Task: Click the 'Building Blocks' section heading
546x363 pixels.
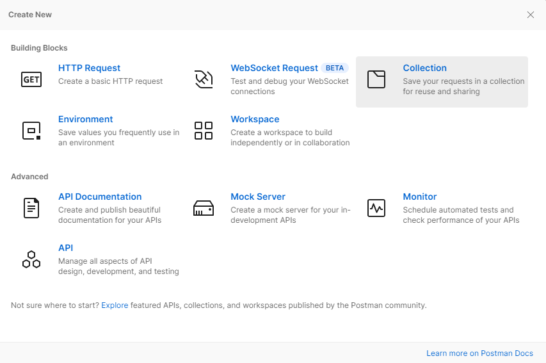Action: (x=39, y=48)
